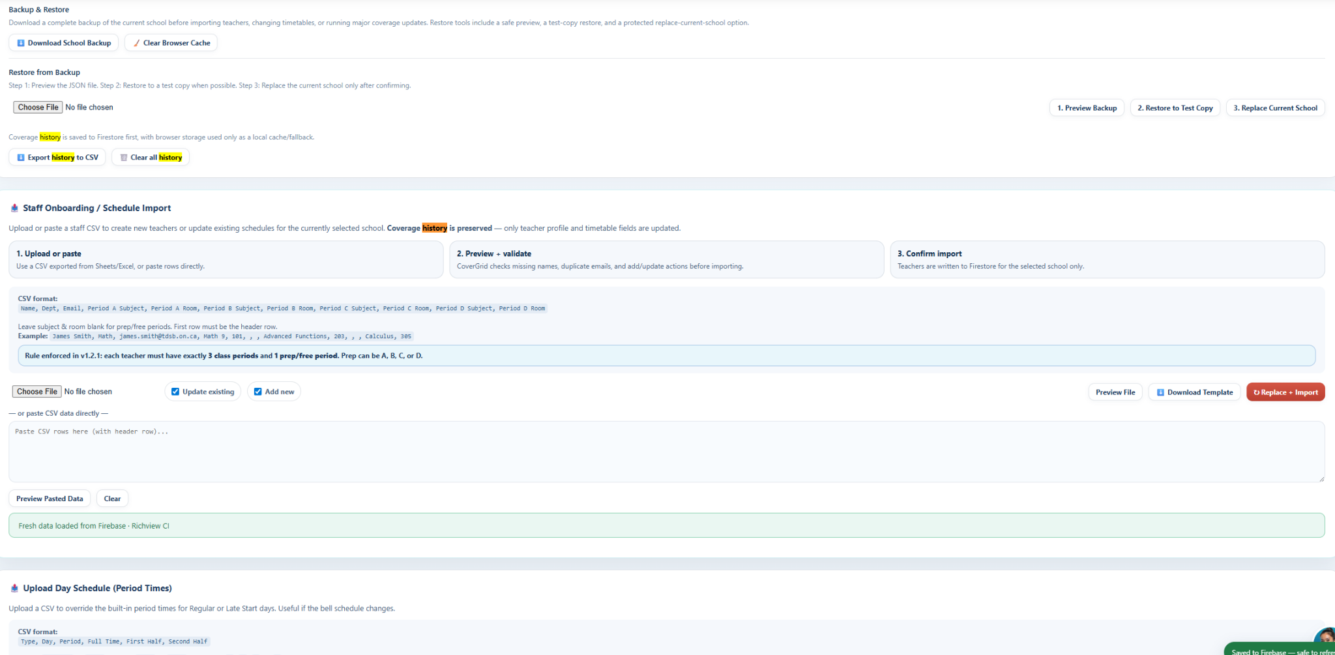Toggle the Update existing checkbox
This screenshot has height=655, width=1335.
click(175, 392)
